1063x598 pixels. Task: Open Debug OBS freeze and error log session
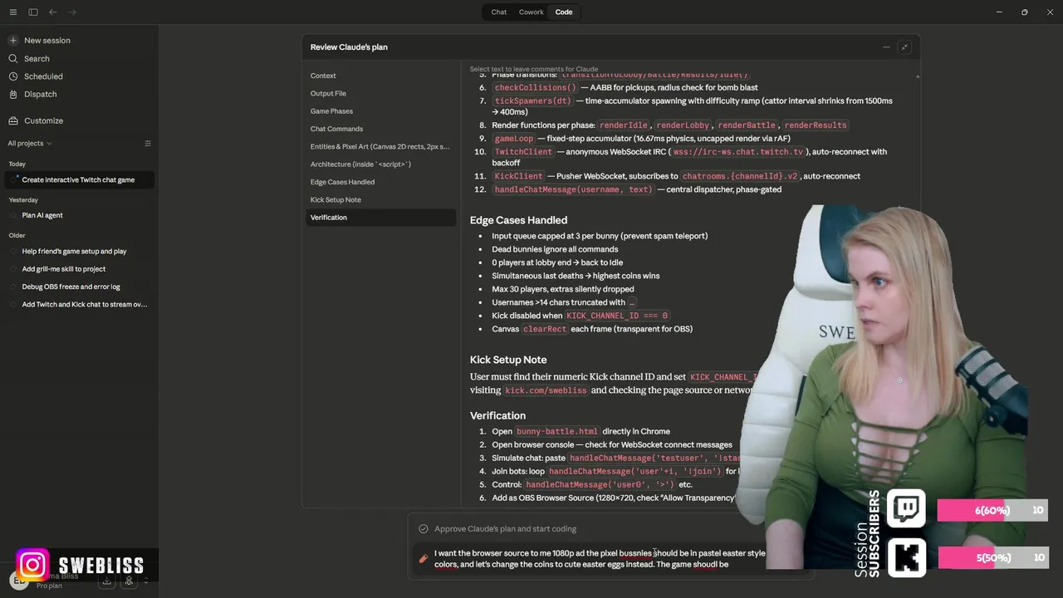71,287
